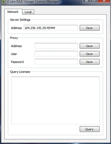Switch to the Local tab

tap(28, 12)
